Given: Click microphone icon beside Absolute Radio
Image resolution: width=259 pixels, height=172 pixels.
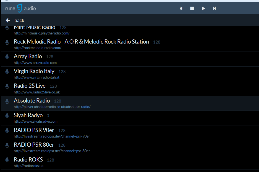Looking at the screenshot, I should tap(7, 101).
